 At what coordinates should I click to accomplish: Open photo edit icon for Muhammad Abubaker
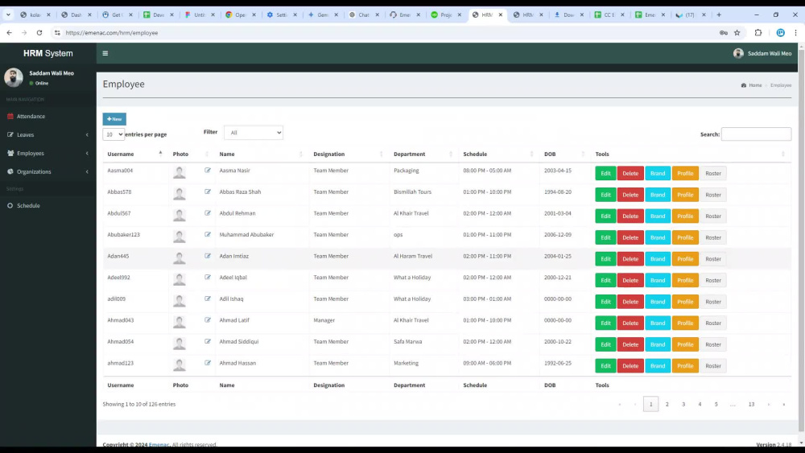tap(208, 234)
